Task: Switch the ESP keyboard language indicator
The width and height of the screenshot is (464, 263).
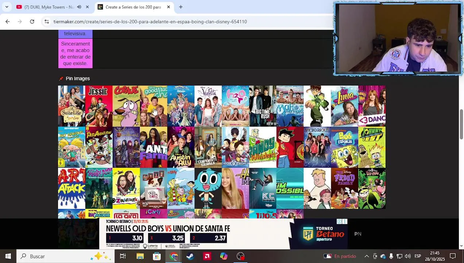Action: 418,256
